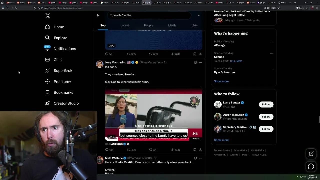Open the Privacy Policy link

(240, 150)
